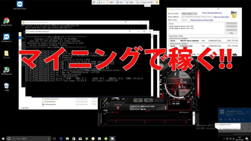Open the Actions menu in TeamViewer toolbar

pos(112,2)
